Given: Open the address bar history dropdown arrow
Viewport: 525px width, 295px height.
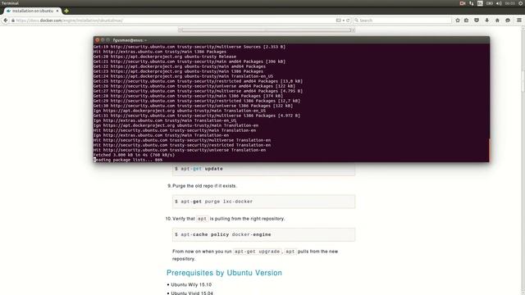Looking at the screenshot, I should [344, 20].
